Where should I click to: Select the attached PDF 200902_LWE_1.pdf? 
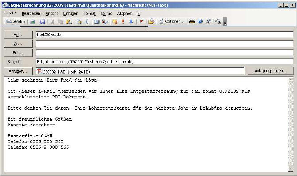[x=66, y=72]
